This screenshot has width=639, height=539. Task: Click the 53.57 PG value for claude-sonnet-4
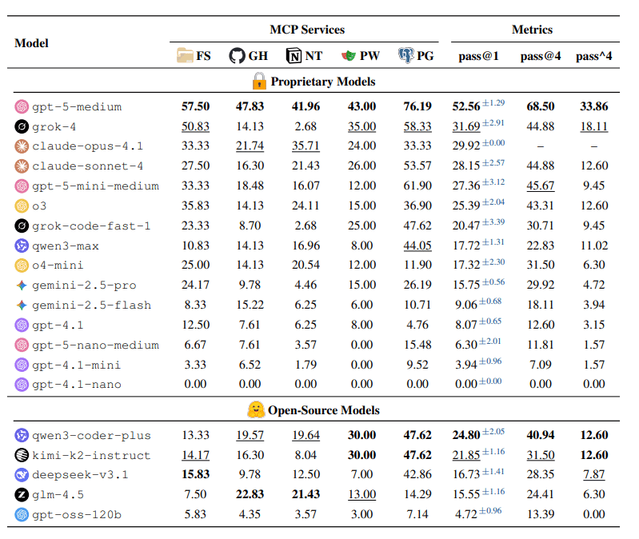click(x=417, y=166)
